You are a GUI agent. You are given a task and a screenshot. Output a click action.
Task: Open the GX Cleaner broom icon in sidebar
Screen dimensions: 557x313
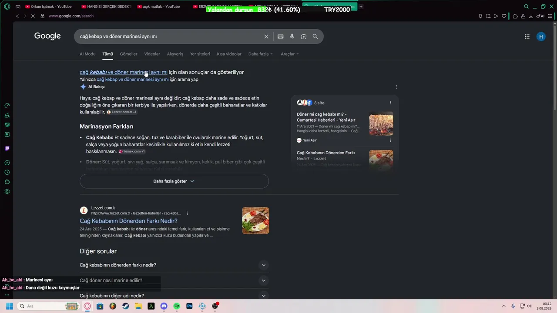point(7,115)
